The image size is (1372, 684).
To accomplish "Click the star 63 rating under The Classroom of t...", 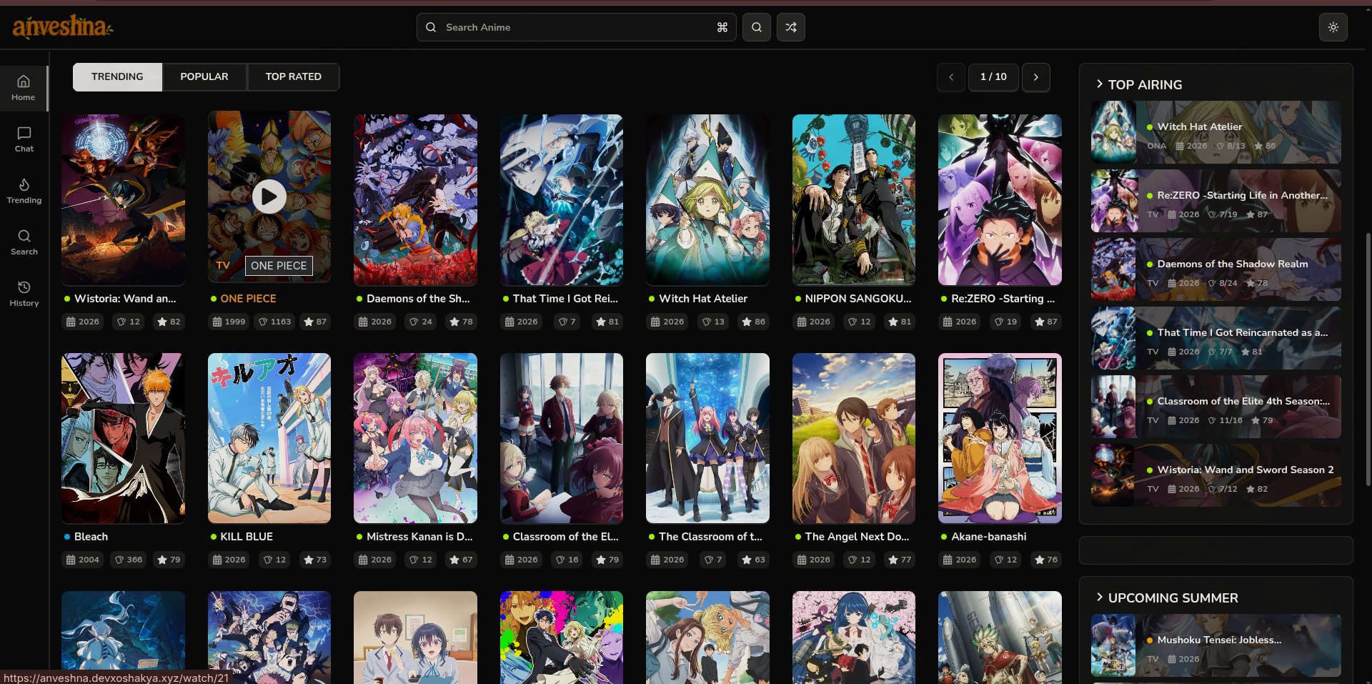I will (753, 560).
